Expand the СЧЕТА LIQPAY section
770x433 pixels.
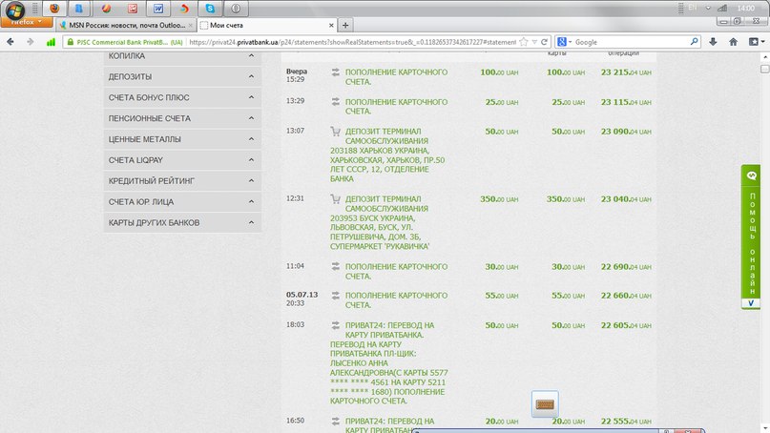[x=182, y=160]
